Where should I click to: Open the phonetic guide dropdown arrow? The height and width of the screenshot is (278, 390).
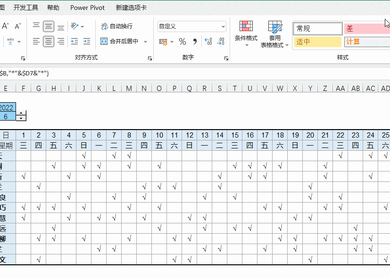point(19,41)
